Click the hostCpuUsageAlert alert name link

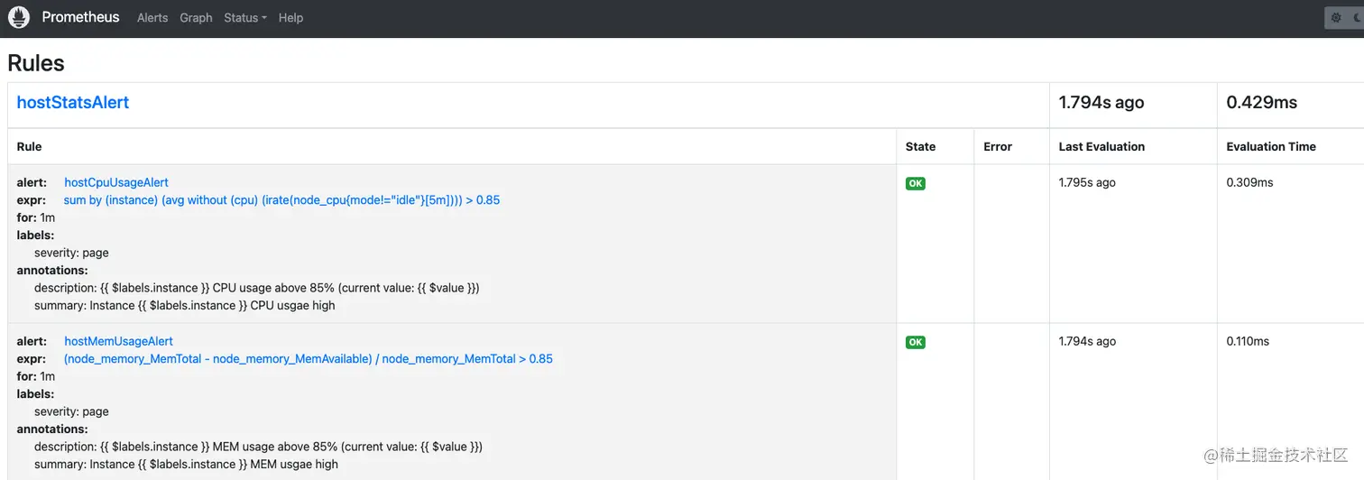116,182
